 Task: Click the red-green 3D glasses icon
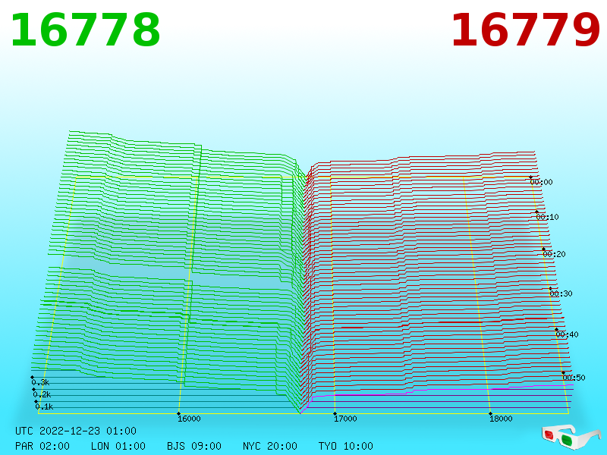[x=571, y=438]
